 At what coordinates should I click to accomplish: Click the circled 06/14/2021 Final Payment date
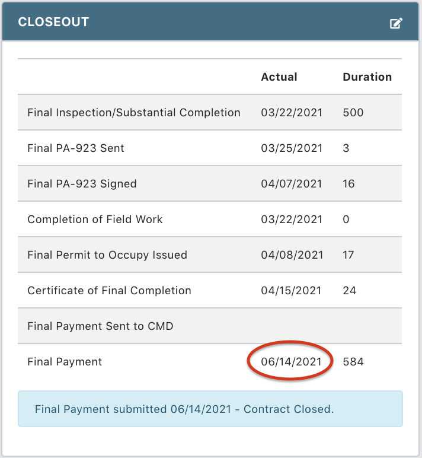[291, 362]
